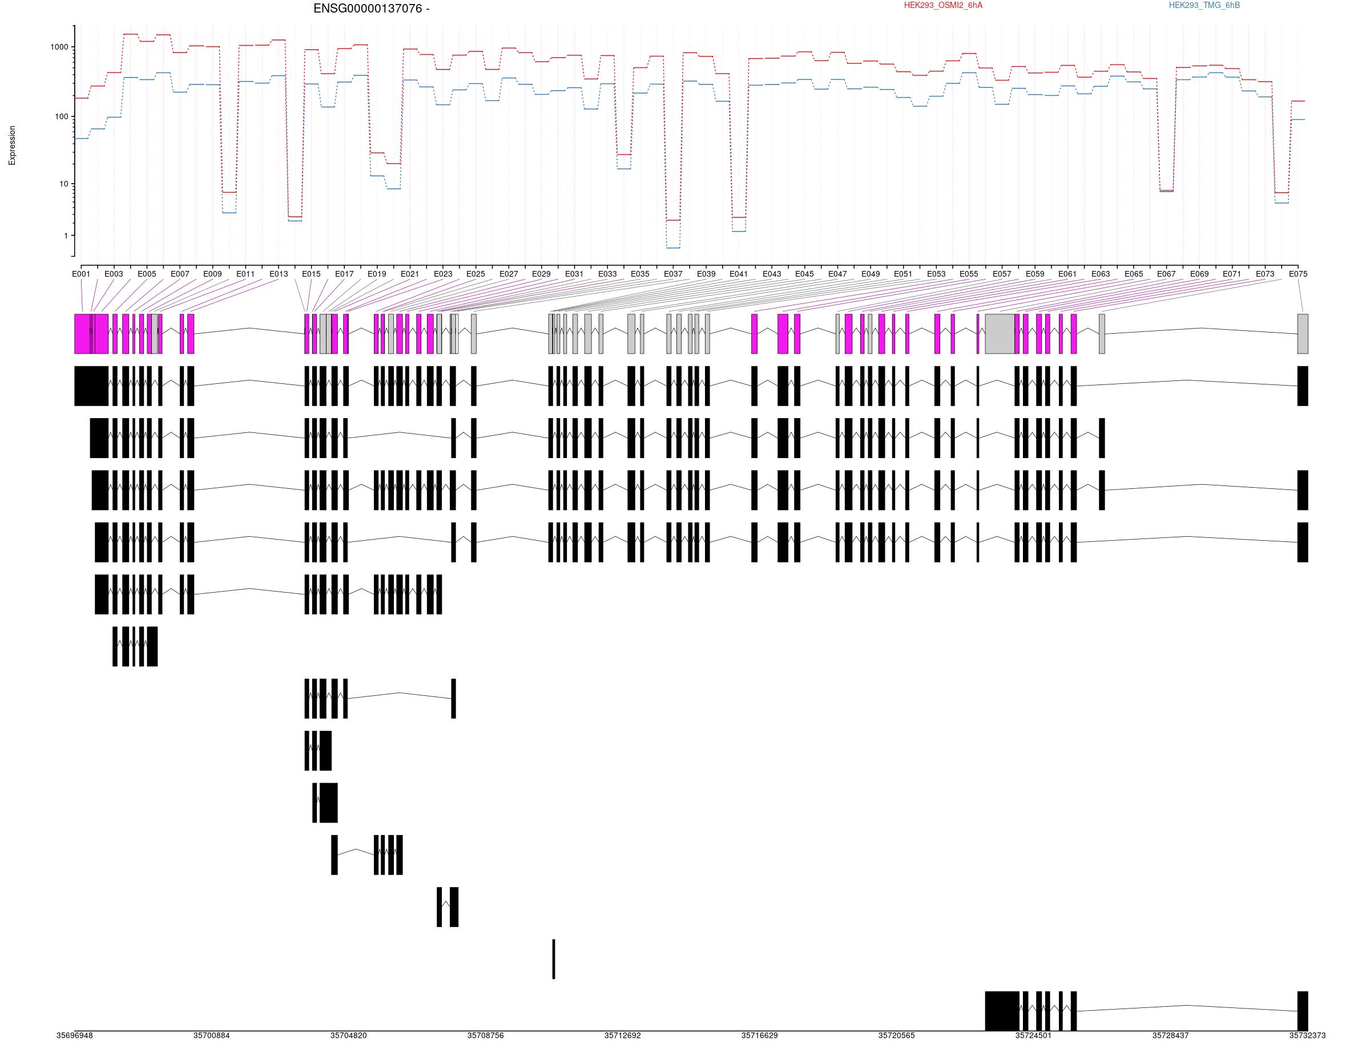Click exon bin label E029

coord(542,274)
